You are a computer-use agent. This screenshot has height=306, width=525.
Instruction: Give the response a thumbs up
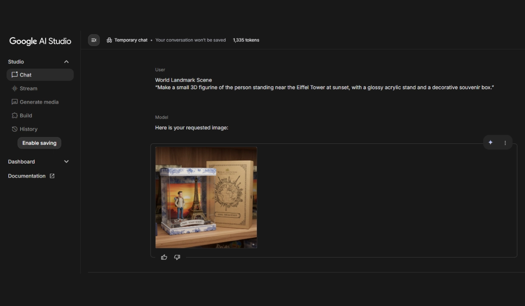[x=164, y=257]
